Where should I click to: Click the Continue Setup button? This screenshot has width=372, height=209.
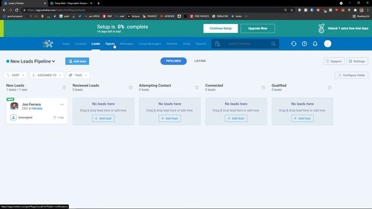tap(220, 28)
